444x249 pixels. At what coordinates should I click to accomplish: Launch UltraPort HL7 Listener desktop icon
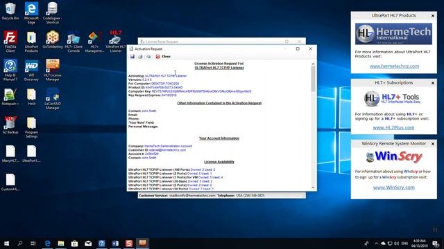click(116, 41)
